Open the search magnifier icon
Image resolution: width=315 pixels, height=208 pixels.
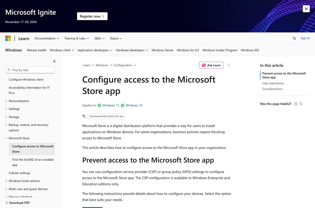pos(294,38)
